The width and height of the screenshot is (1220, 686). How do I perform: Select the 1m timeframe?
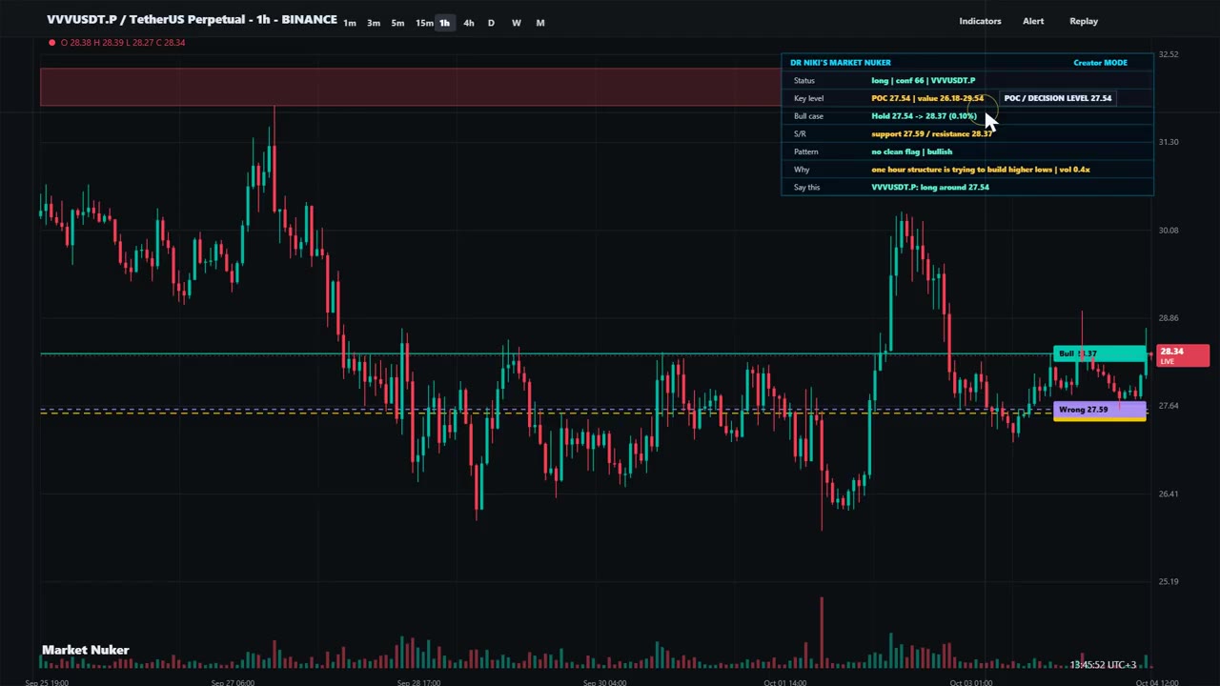tap(350, 23)
